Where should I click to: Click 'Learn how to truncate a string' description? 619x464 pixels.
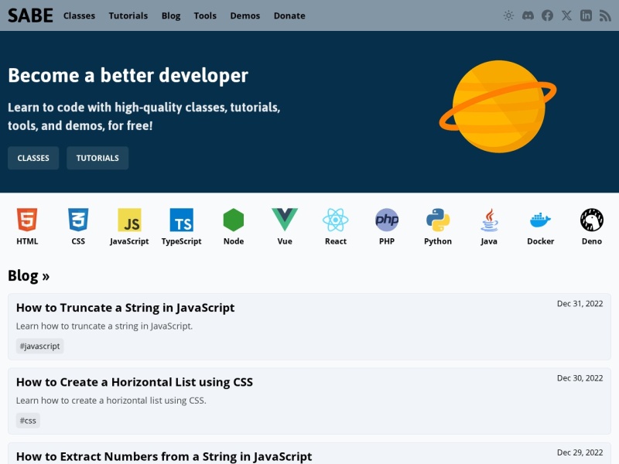coord(104,326)
